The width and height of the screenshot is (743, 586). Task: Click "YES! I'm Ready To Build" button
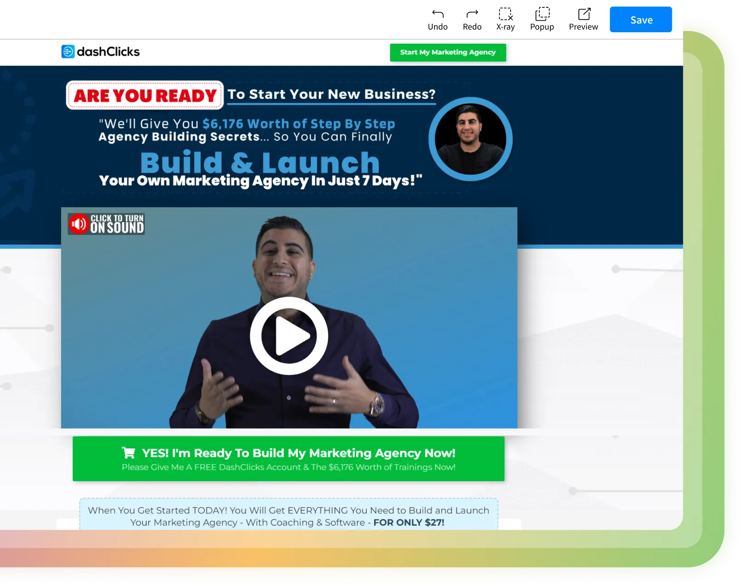coord(288,459)
